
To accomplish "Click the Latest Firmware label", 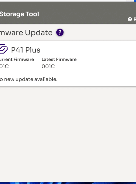I will tap(59, 59).
